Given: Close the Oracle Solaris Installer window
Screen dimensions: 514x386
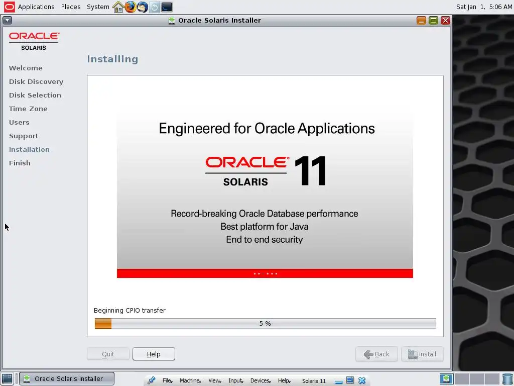Looking at the screenshot, I should pos(445,20).
